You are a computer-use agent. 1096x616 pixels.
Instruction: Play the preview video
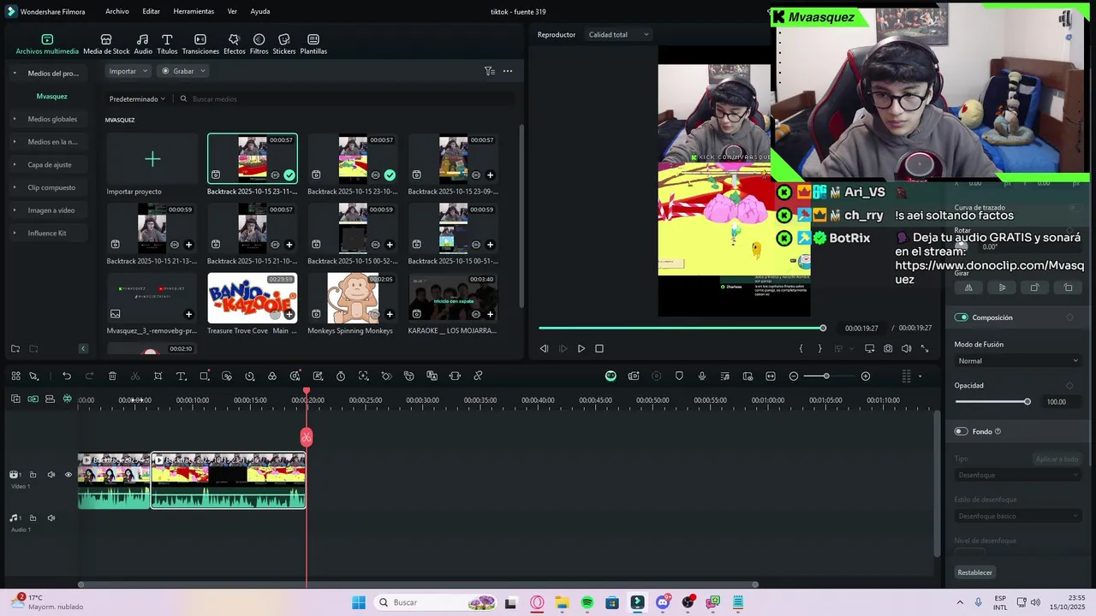tap(581, 349)
